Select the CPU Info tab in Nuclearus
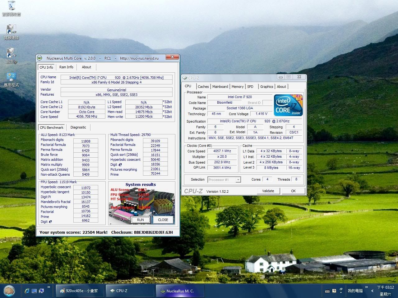This screenshot has height=298, width=398. tap(46, 67)
